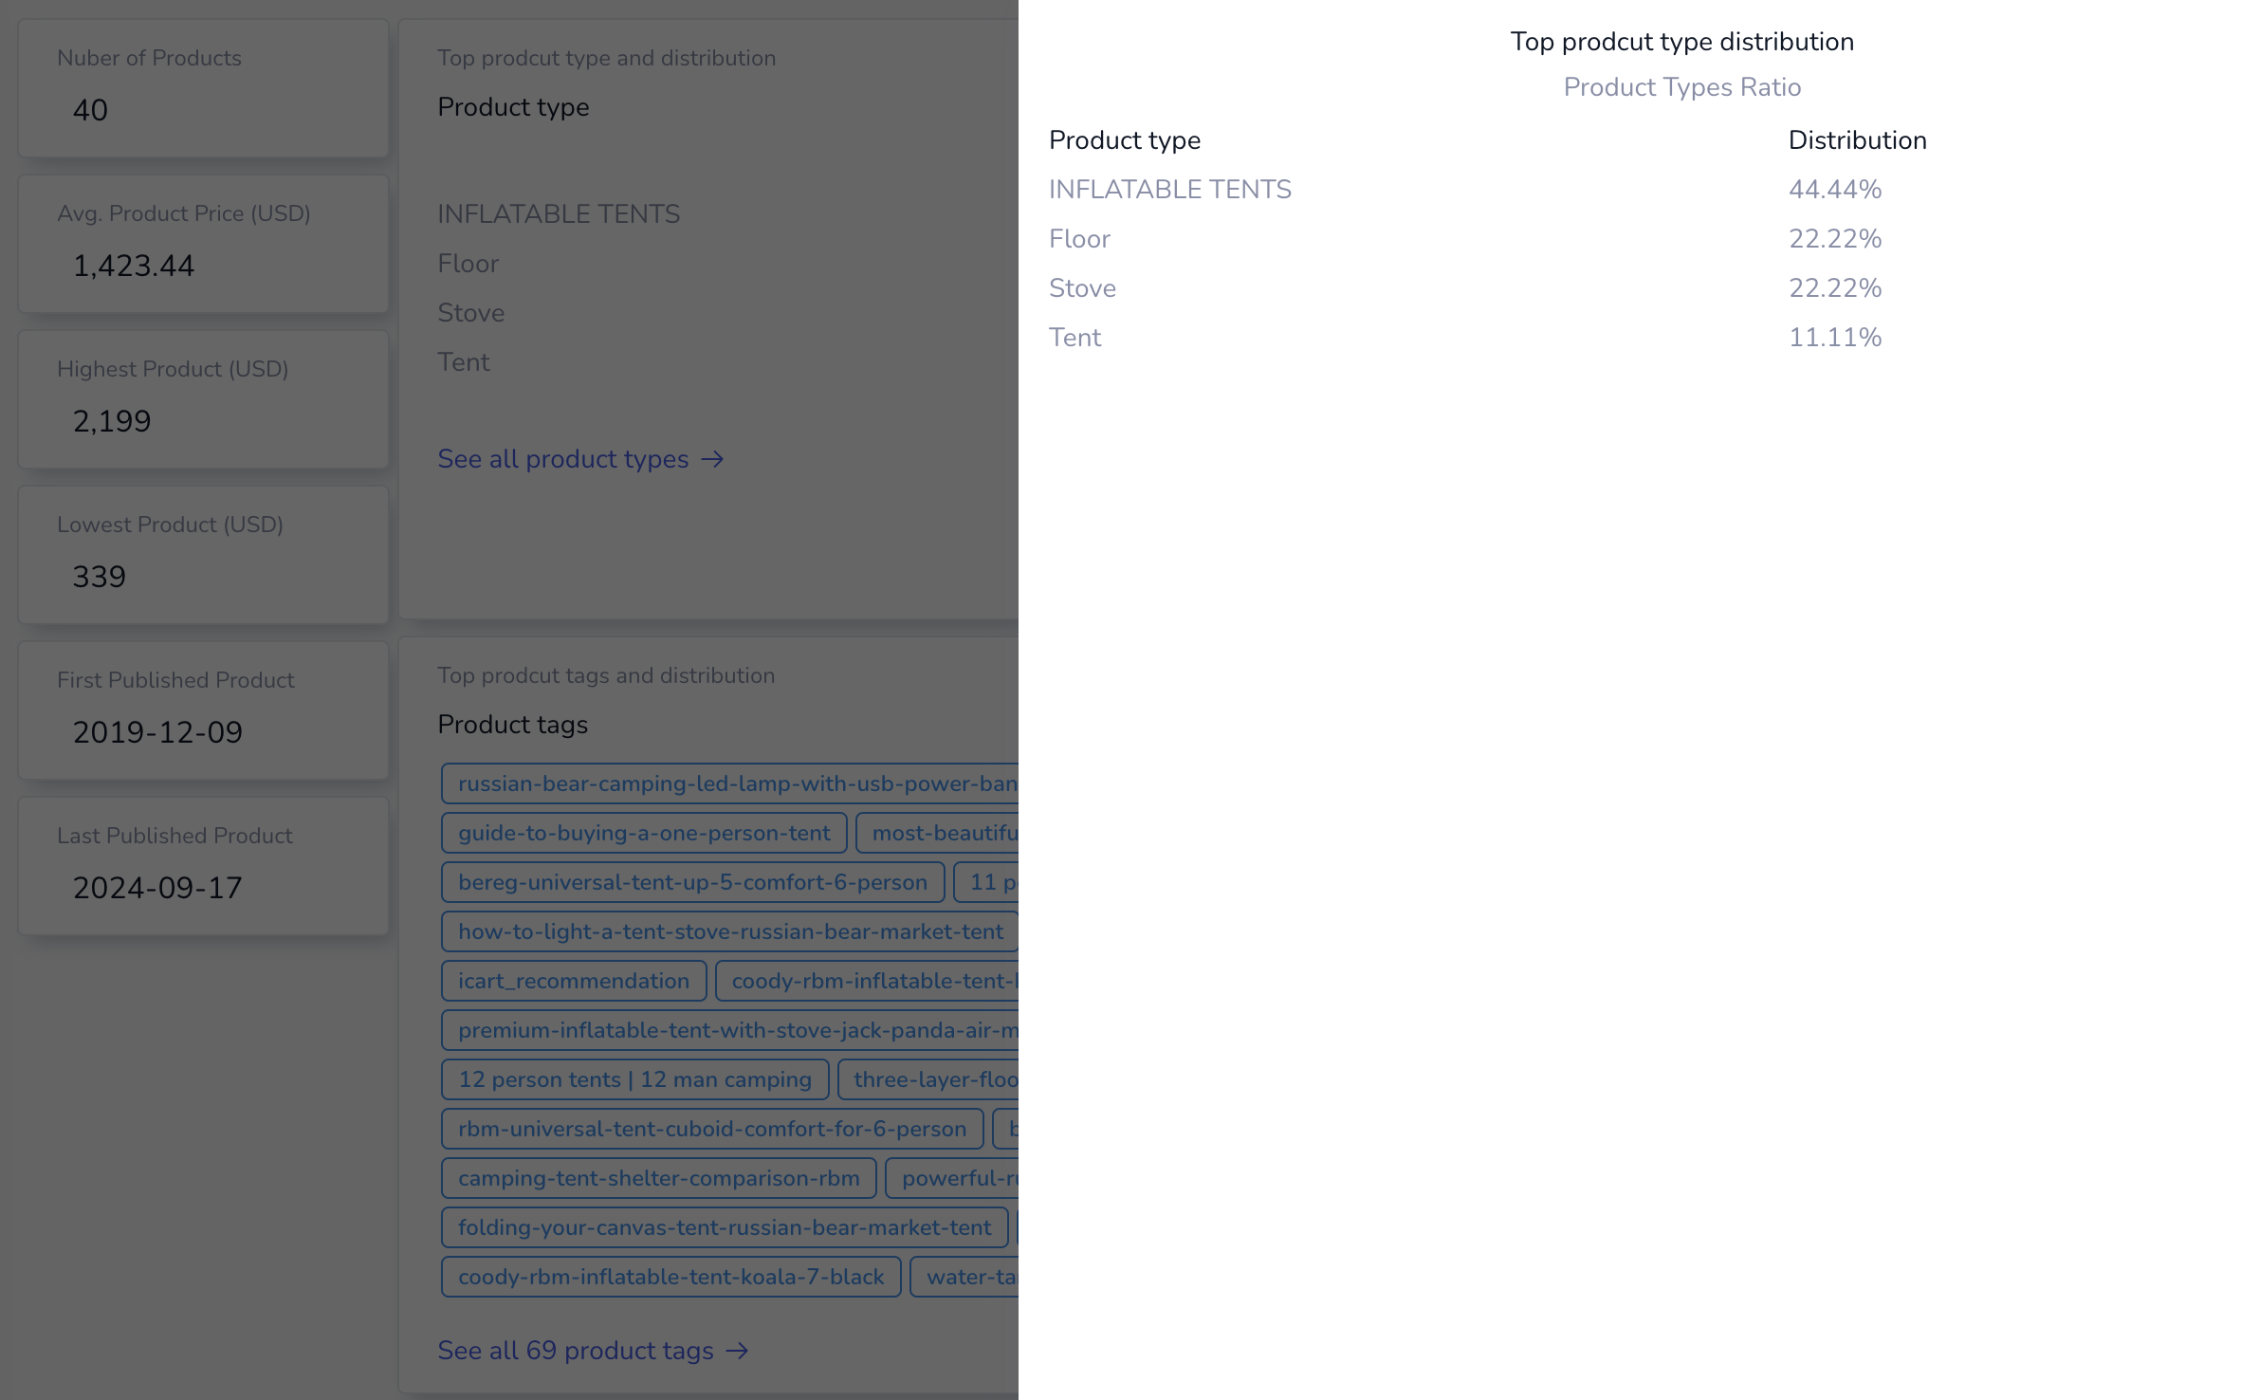The height and width of the screenshot is (1400, 2259).
Task: Open See all product types link
Action: [x=563, y=460]
